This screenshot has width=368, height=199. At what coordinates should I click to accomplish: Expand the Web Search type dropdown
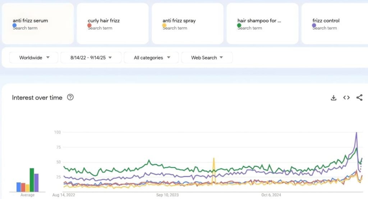207,58
